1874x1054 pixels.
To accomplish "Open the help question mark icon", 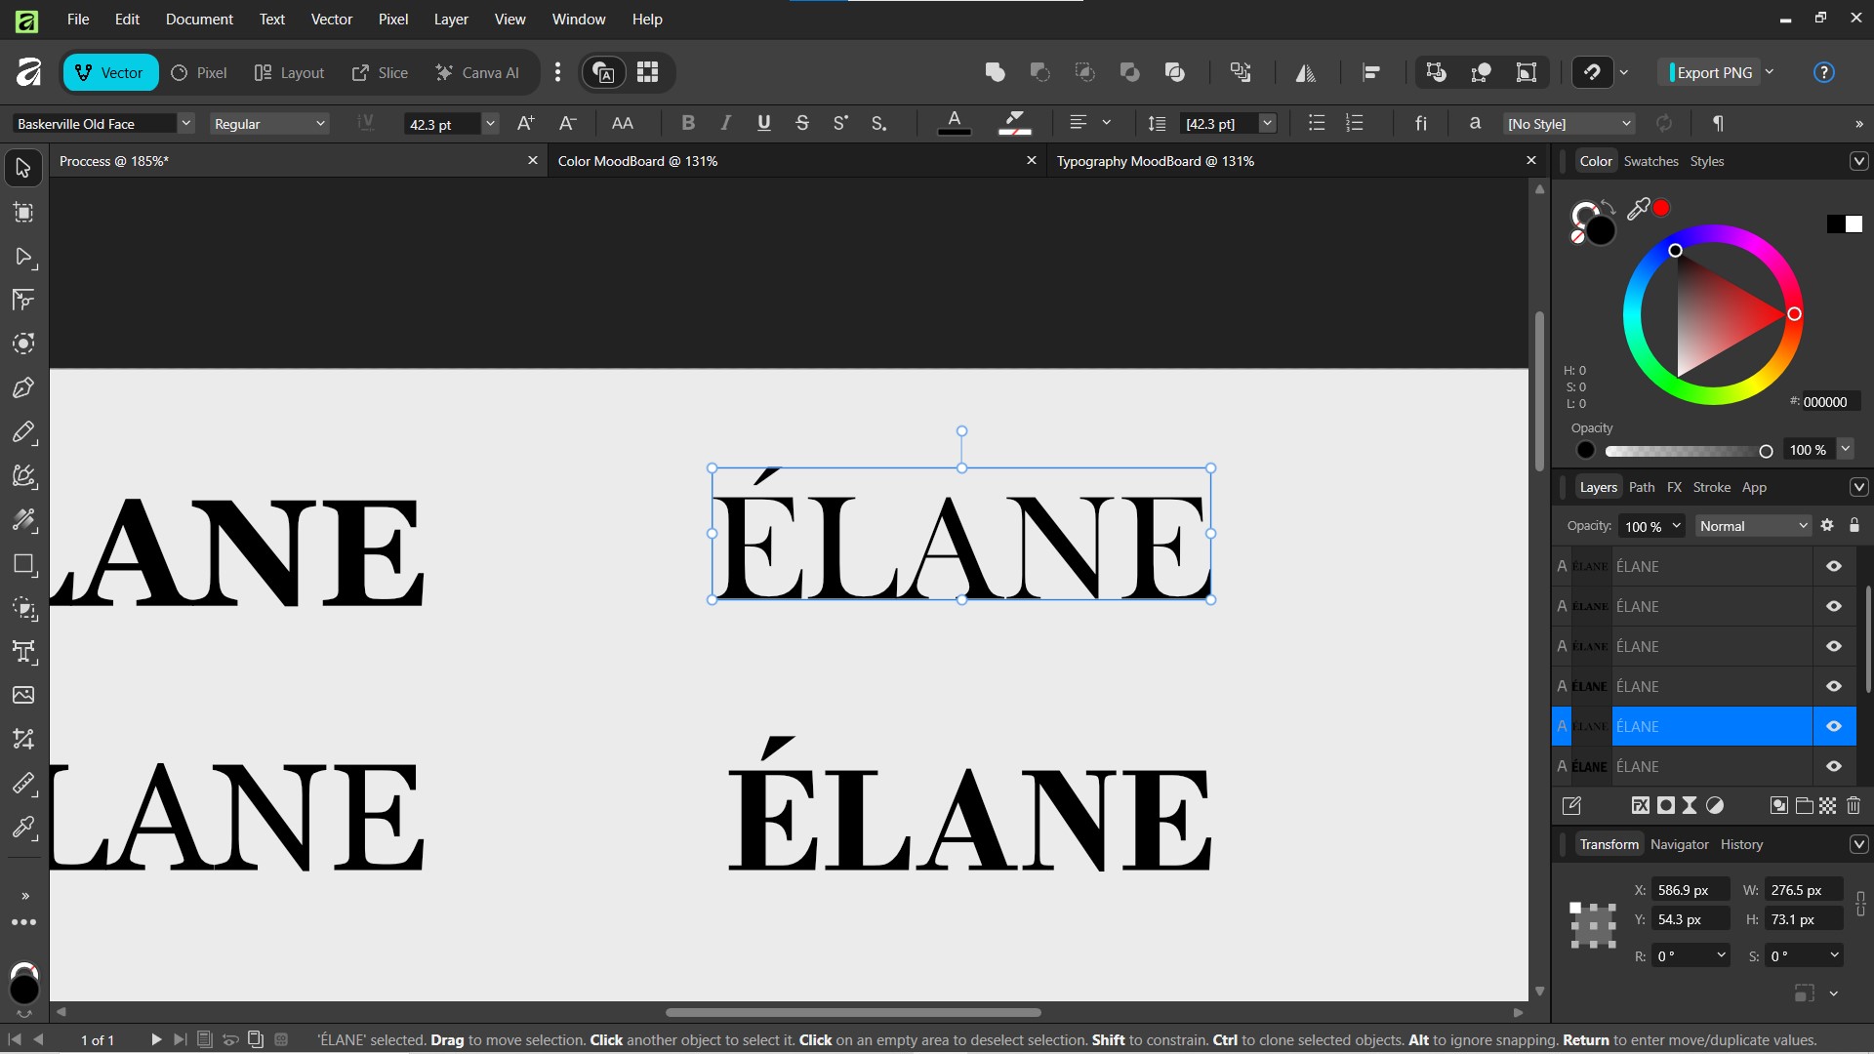I will coord(1823,72).
